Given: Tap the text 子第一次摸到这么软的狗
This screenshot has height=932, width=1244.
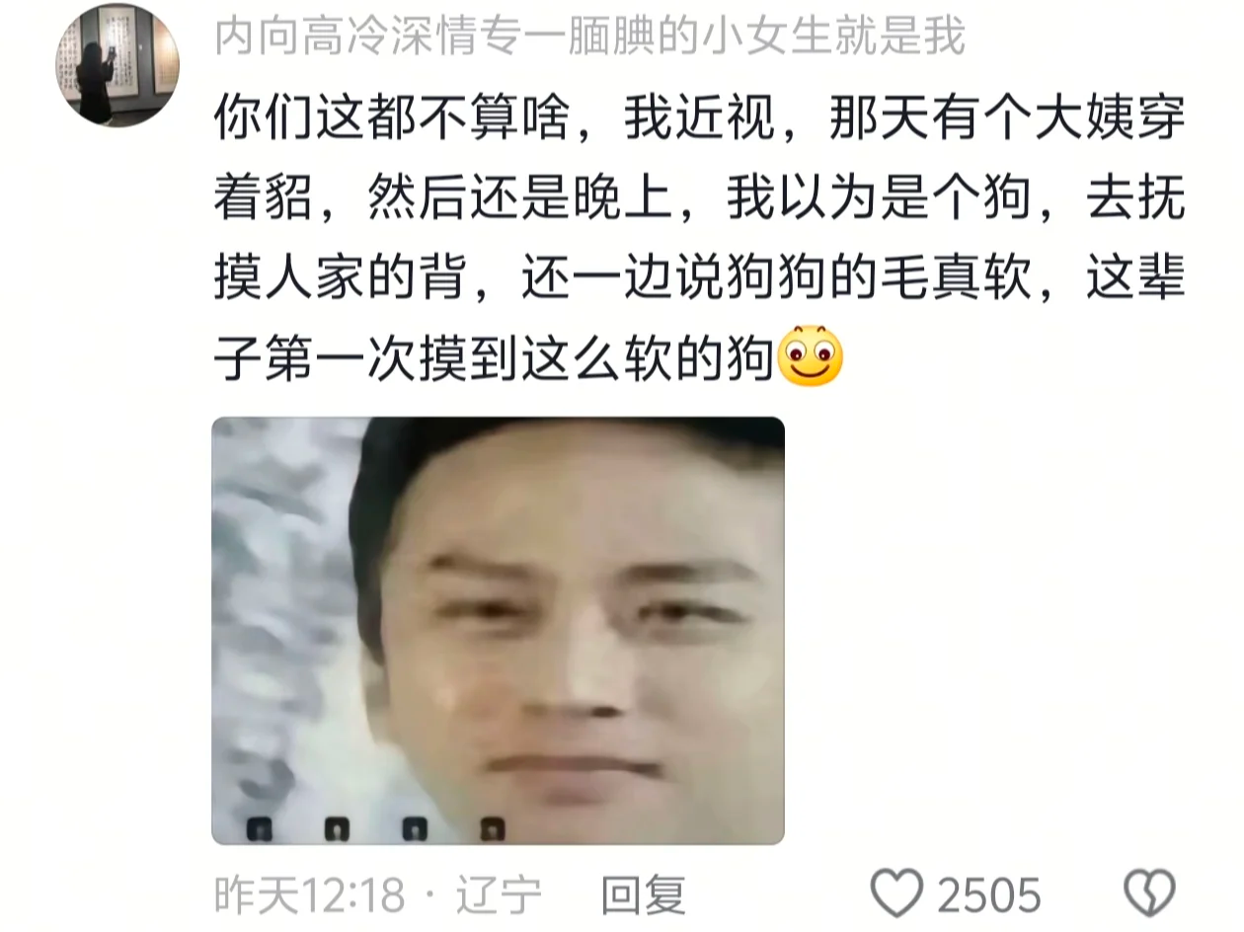Looking at the screenshot, I should (495, 357).
